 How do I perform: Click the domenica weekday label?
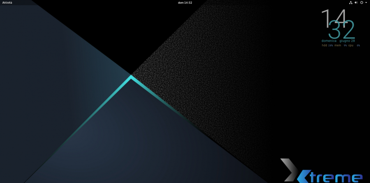tap(329, 41)
